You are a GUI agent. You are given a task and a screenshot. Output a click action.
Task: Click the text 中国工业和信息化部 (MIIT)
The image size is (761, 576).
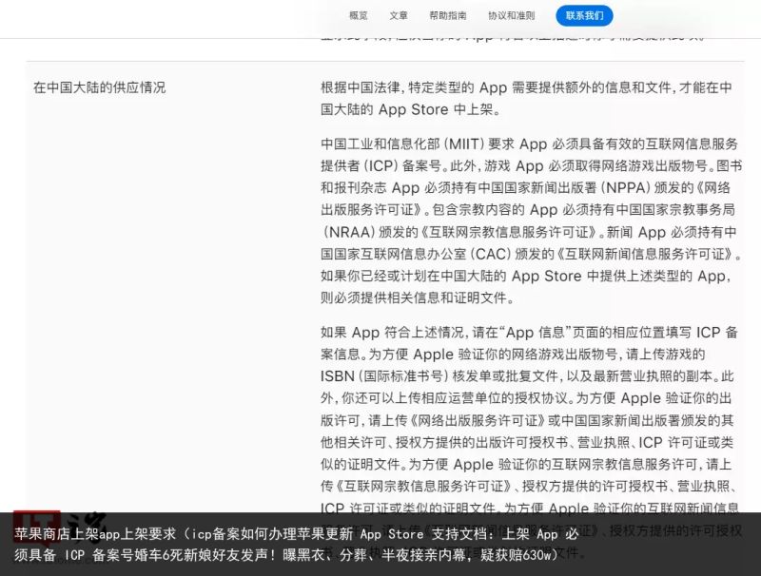[x=402, y=144]
